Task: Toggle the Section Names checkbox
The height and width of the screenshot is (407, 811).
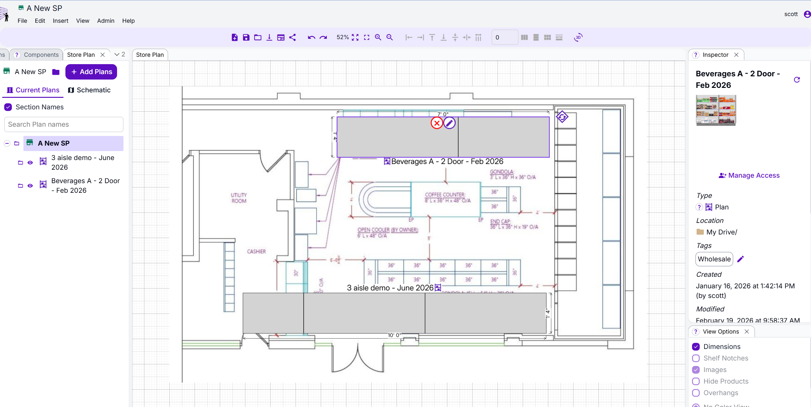Action: (8, 107)
